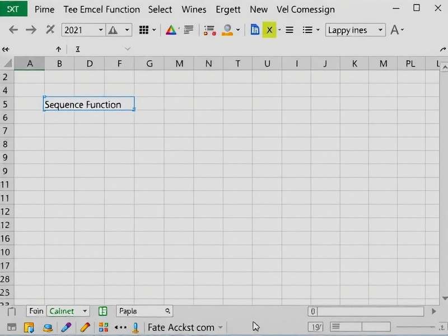Open the New menu
Image resolution: width=448 pixels, height=336 pixels.
pyautogui.click(x=259, y=10)
